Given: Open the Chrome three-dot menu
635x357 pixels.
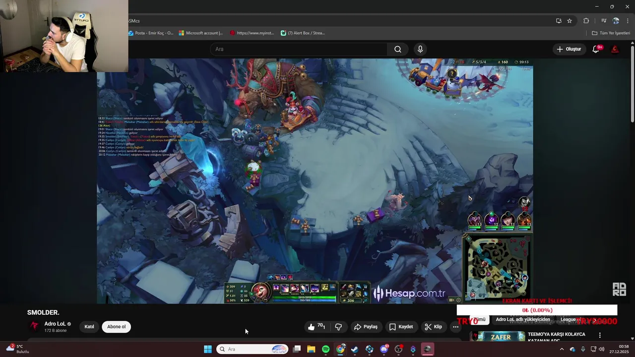Looking at the screenshot, I should [628, 21].
